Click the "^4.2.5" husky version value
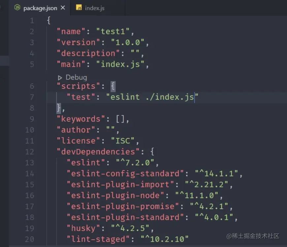 130,228
